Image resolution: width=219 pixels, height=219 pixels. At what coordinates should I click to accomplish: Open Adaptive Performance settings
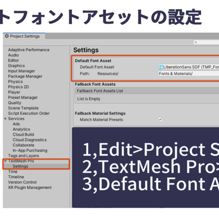pyautogui.click(x=29, y=50)
